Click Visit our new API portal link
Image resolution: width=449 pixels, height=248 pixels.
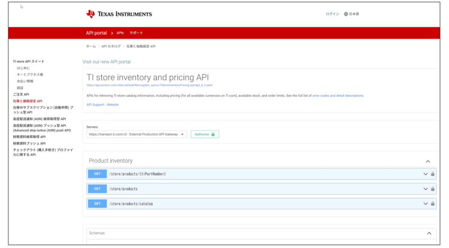[x=107, y=62]
